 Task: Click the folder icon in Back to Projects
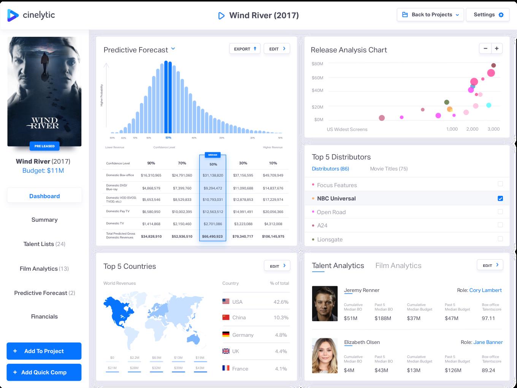405,15
